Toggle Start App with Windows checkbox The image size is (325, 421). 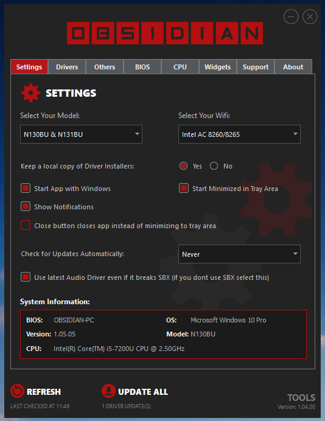point(26,188)
